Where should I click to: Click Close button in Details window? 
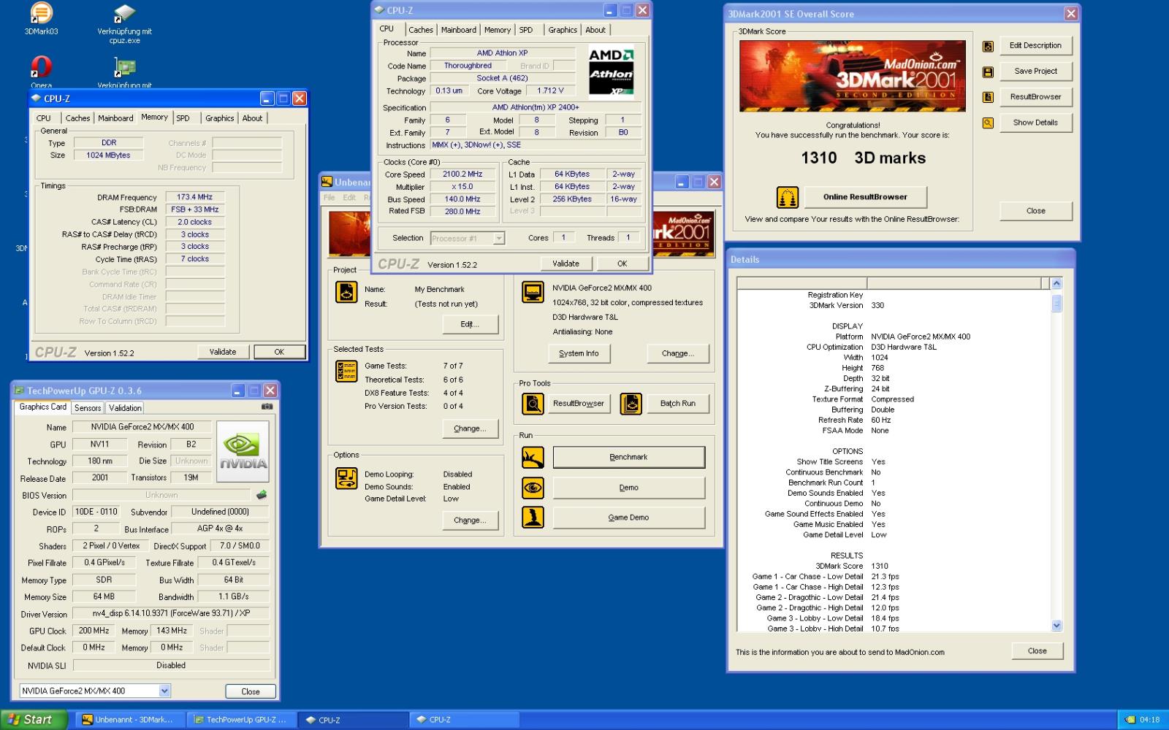[x=1037, y=650]
